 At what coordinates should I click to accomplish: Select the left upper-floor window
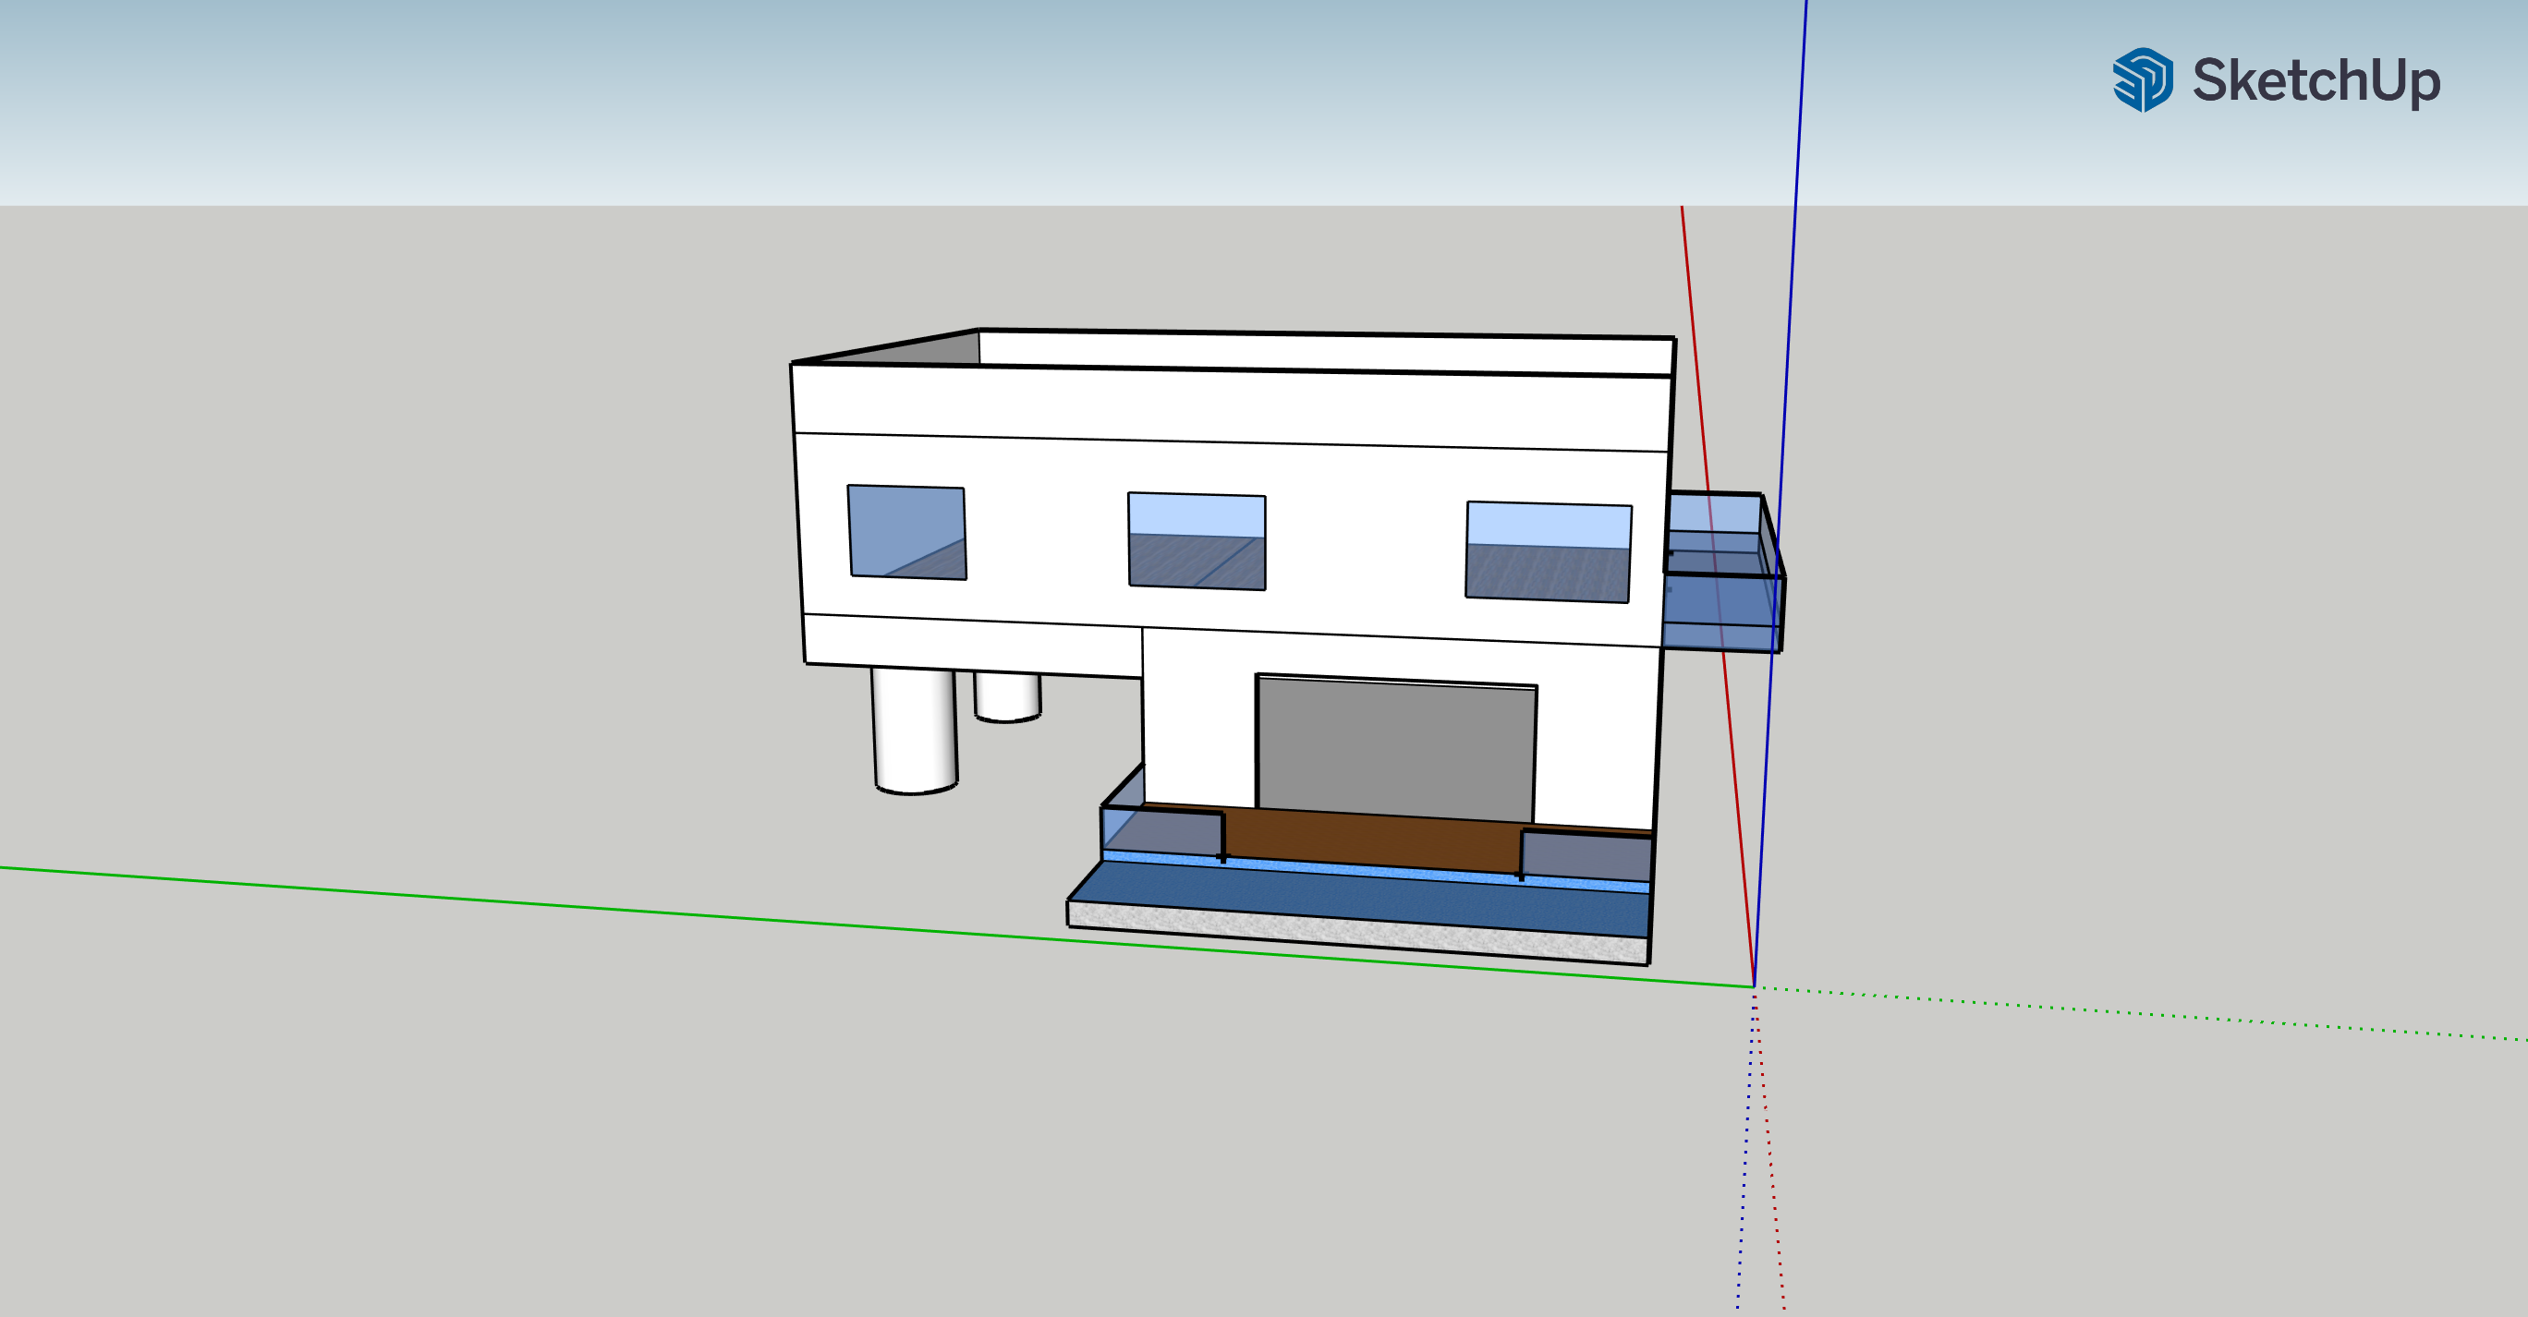pos(906,531)
